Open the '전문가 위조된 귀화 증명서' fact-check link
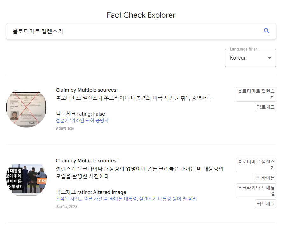 (83, 121)
